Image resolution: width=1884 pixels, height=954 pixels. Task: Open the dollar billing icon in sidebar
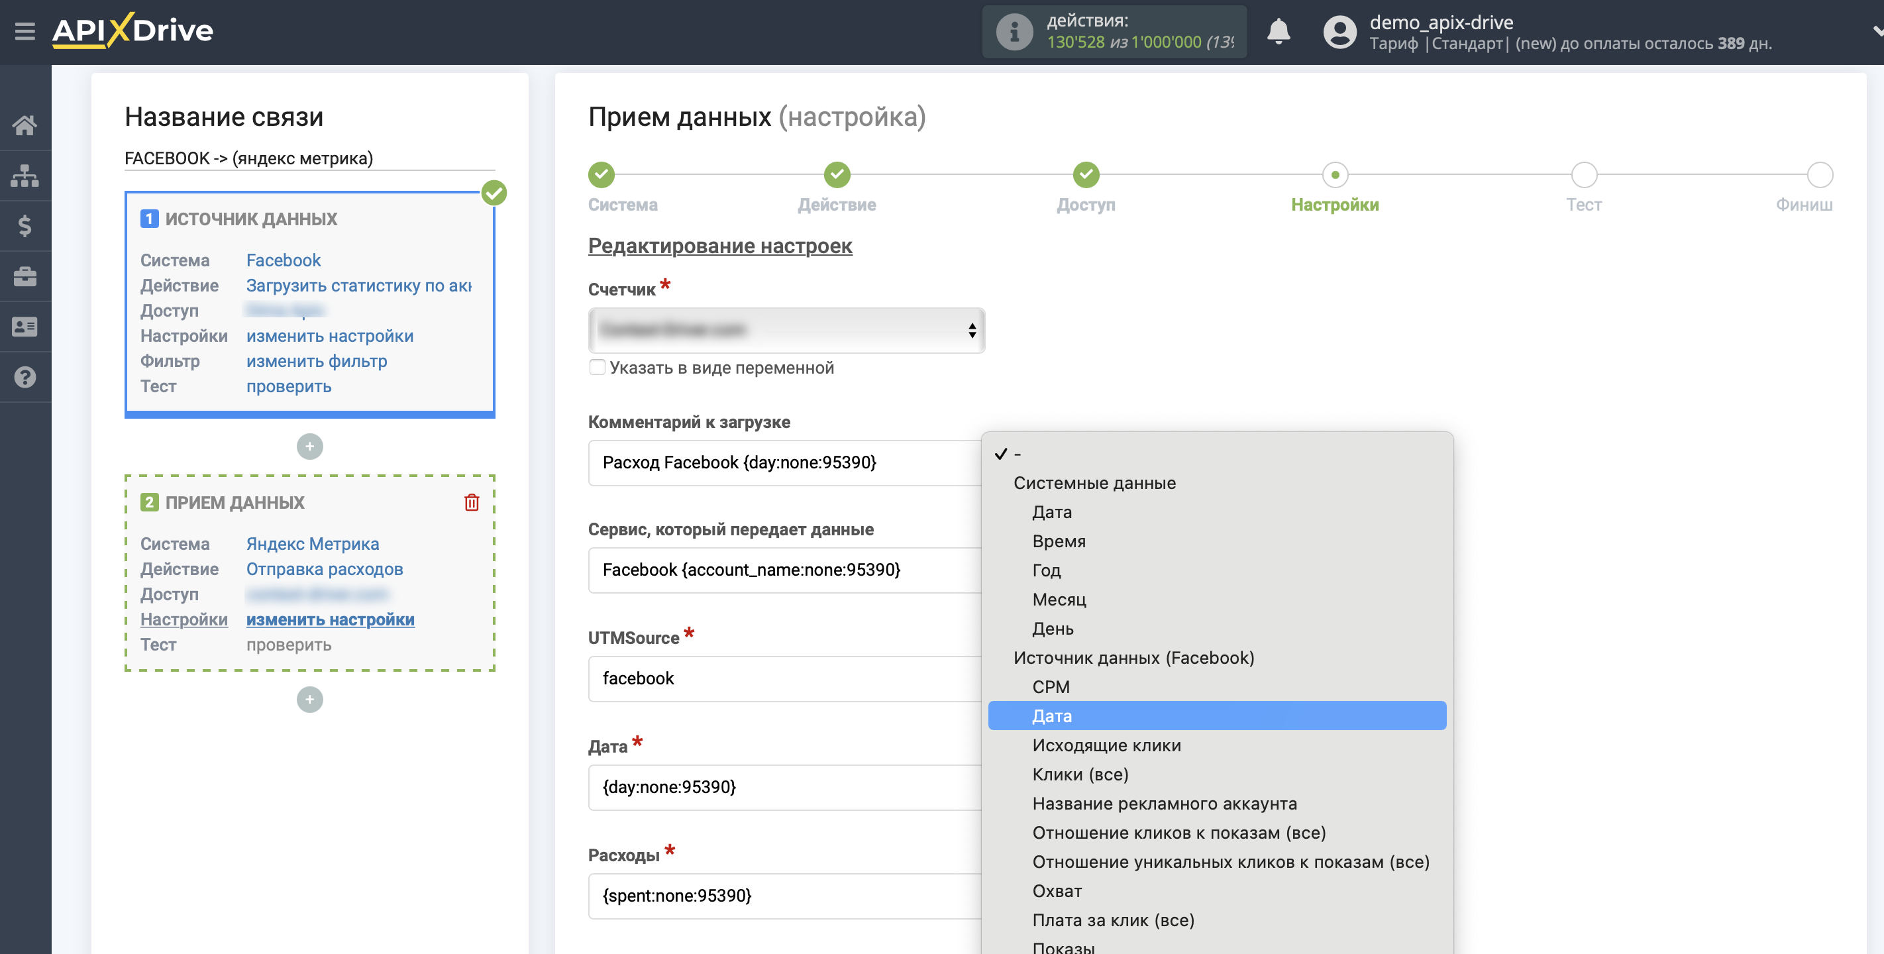(25, 226)
